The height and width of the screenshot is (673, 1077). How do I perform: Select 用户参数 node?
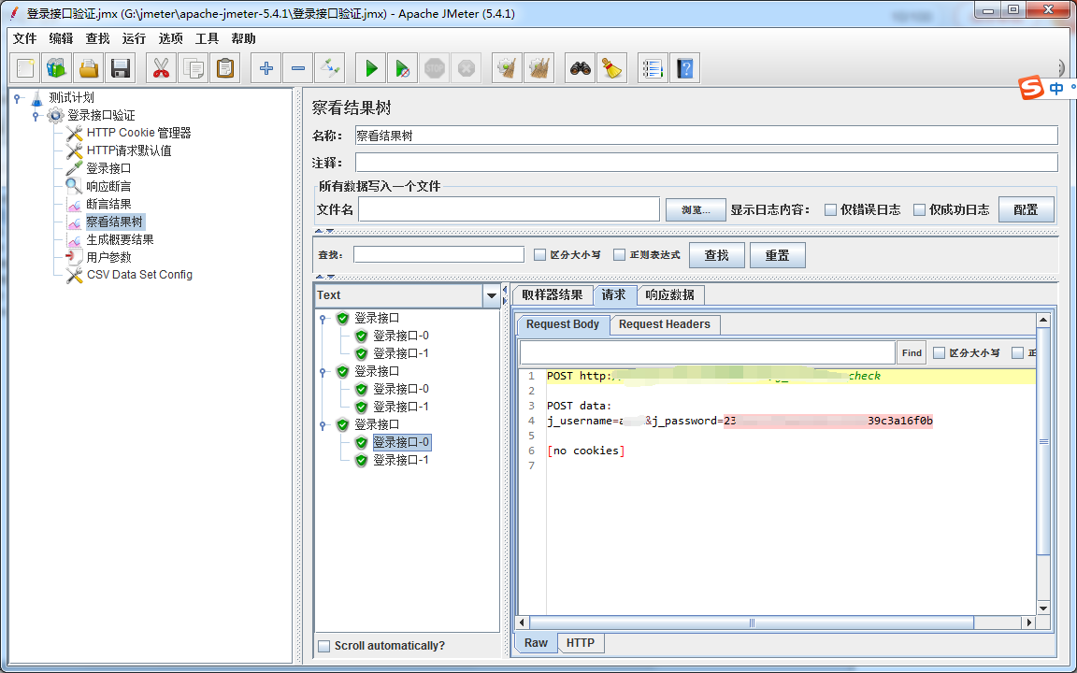coord(108,257)
